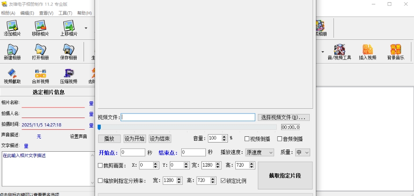The height and width of the screenshot is (196, 414).
Task: Click the 拍摄时间 2025/11/5 14:27:18 field
Action: click(53, 125)
